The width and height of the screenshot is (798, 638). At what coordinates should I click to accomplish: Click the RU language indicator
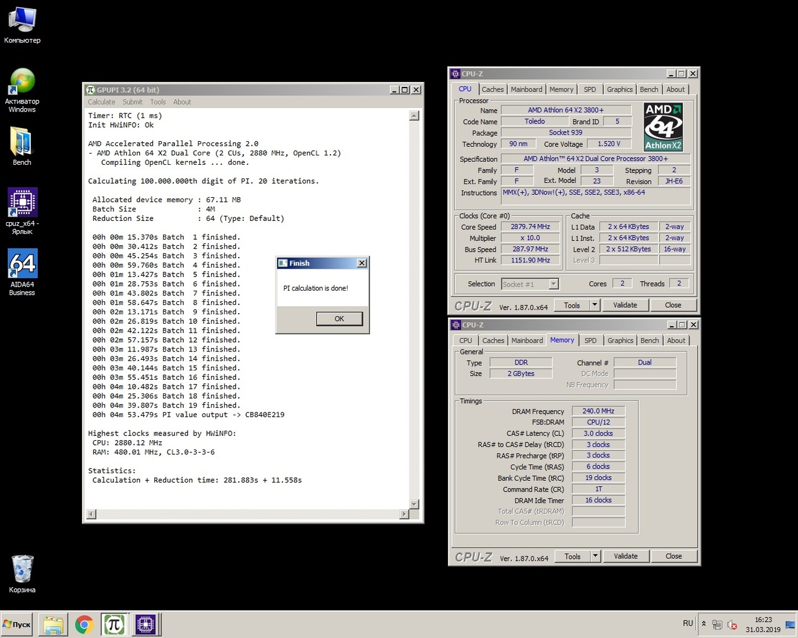688,623
